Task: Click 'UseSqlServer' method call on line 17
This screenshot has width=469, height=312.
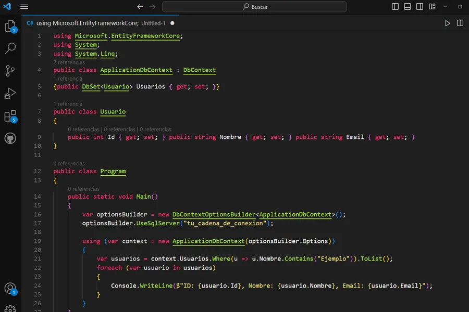Action: (x=158, y=223)
